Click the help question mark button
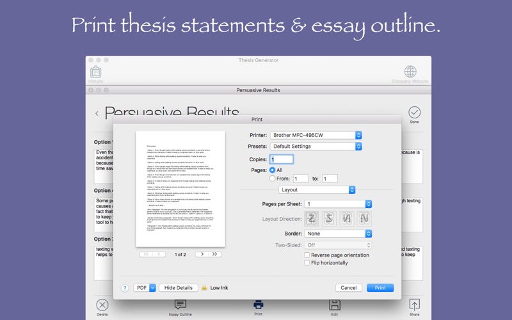 tap(125, 288)
